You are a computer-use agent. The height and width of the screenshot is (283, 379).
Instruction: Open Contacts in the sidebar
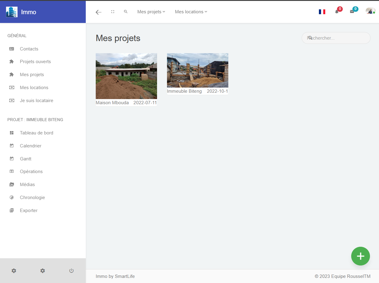pyautogui.click(x=29, y=49)
